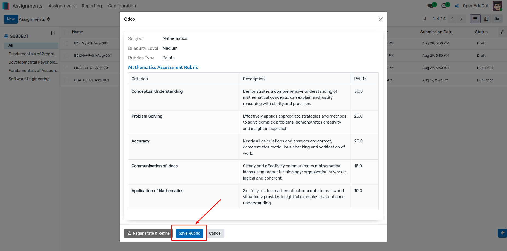Click the Save Rubric button
507x251 pixels.
pos(189,233)
